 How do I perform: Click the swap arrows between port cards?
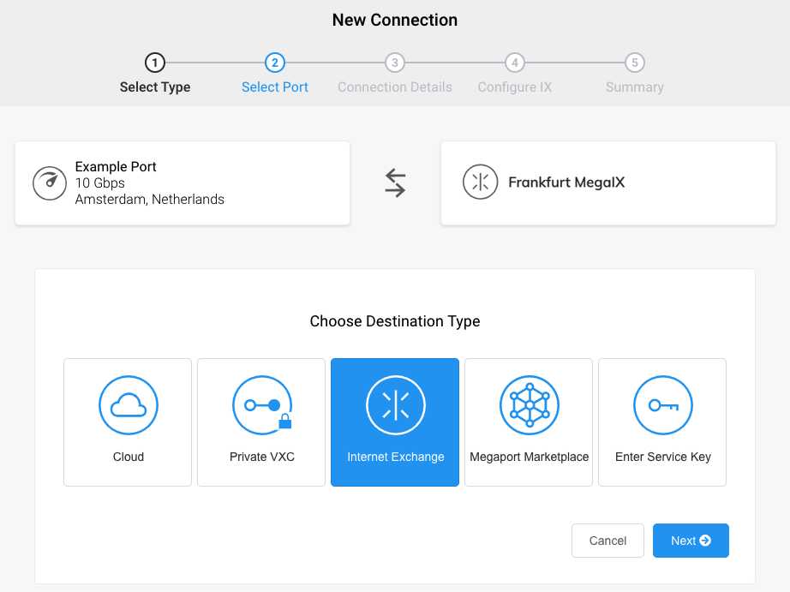[x=396, y=182]
